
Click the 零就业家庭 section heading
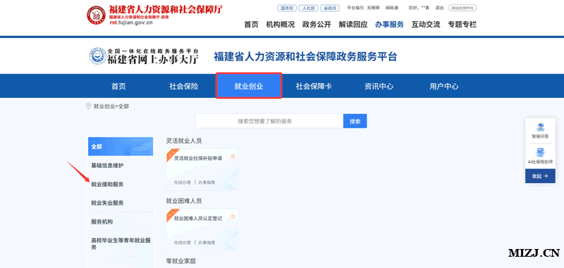pos(181,261)
